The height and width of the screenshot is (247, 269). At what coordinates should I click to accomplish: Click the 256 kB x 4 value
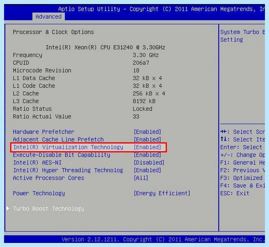(x=149, y=94)
